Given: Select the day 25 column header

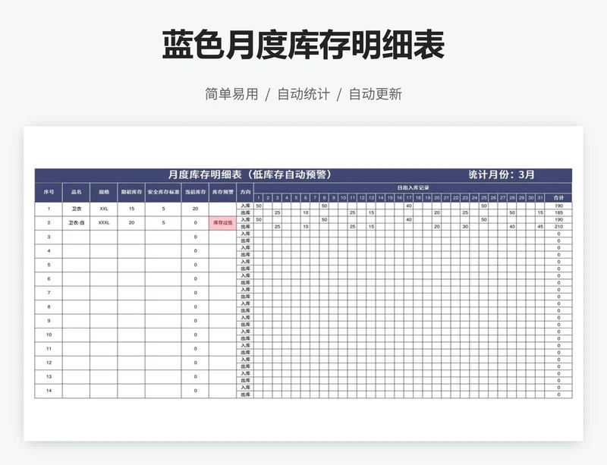Looking at the screenshot, I should [484, 198].
